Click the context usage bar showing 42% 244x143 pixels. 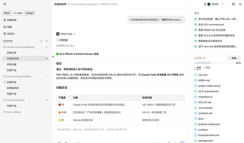[x=214, y=63]
